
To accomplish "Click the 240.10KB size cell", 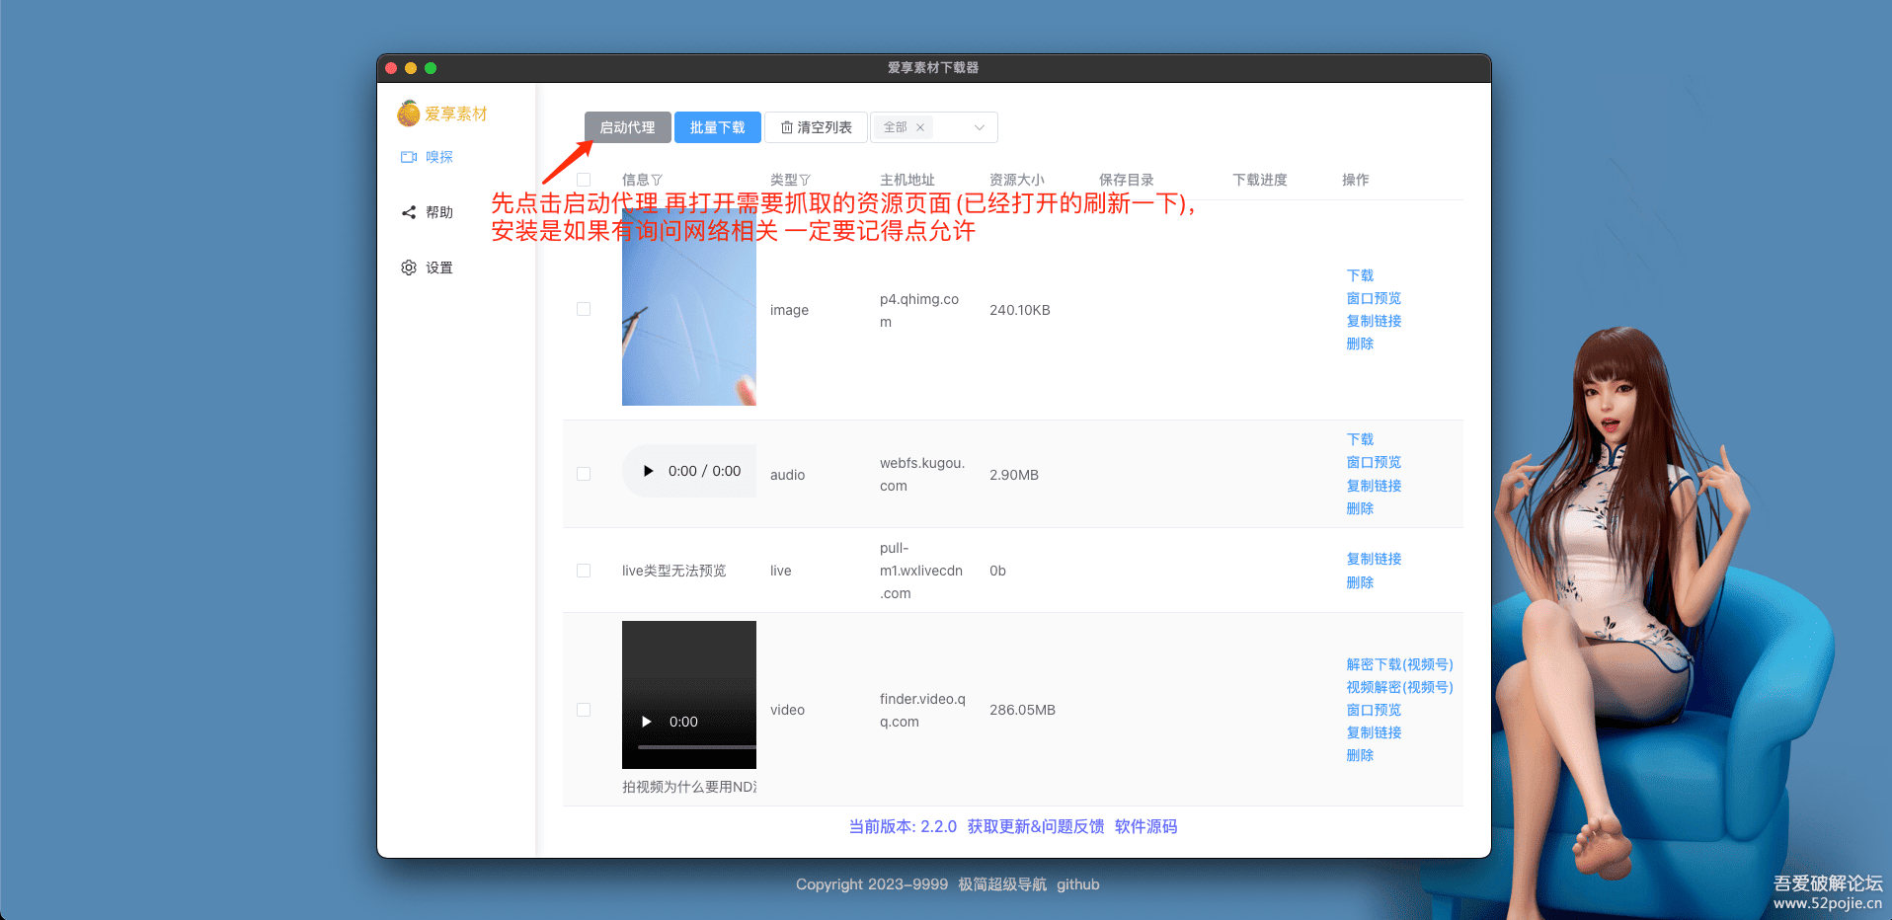I will point(1020,310).
